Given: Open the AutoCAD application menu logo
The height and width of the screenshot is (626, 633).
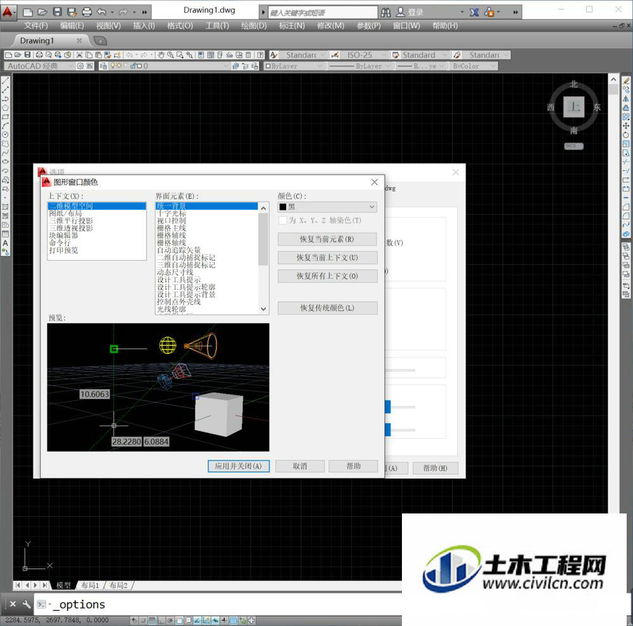Looking at the screenshot, I should click(x=8, y=11).
